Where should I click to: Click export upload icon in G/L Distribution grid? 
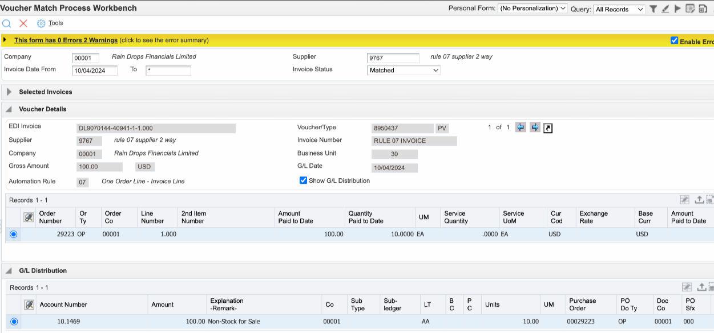click(701, 287)
